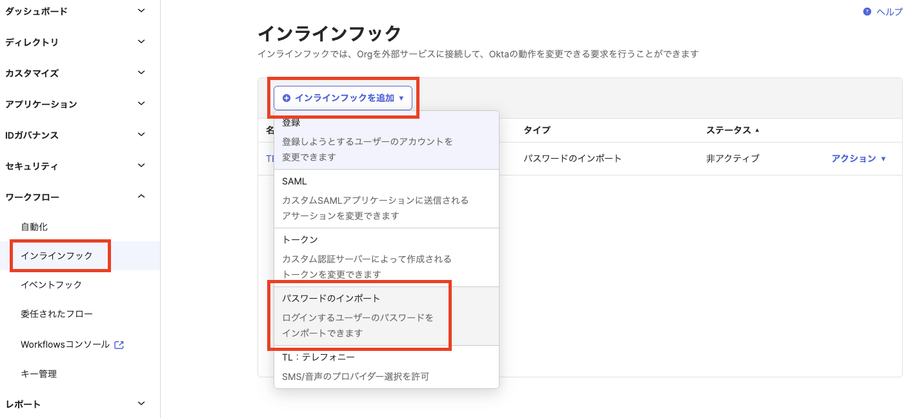919x418 pixels.
Task: Click the help question mark icon
Action: pos(867,12)
